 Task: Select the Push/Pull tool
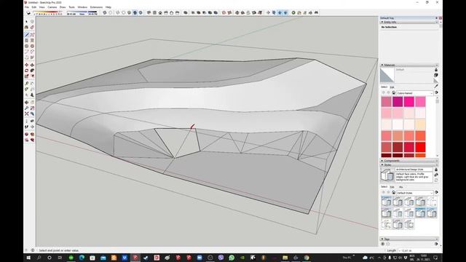[32, 65]
